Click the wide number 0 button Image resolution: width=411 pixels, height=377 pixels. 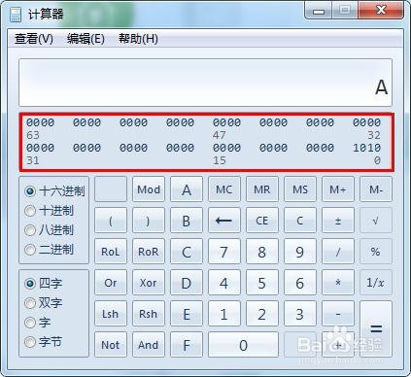pyautogui.click(x=243, y=345)
